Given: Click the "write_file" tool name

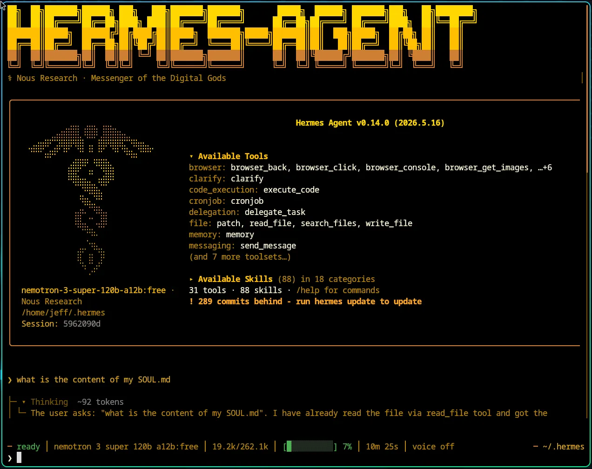Looking at the screenshot, I should 389,223.
